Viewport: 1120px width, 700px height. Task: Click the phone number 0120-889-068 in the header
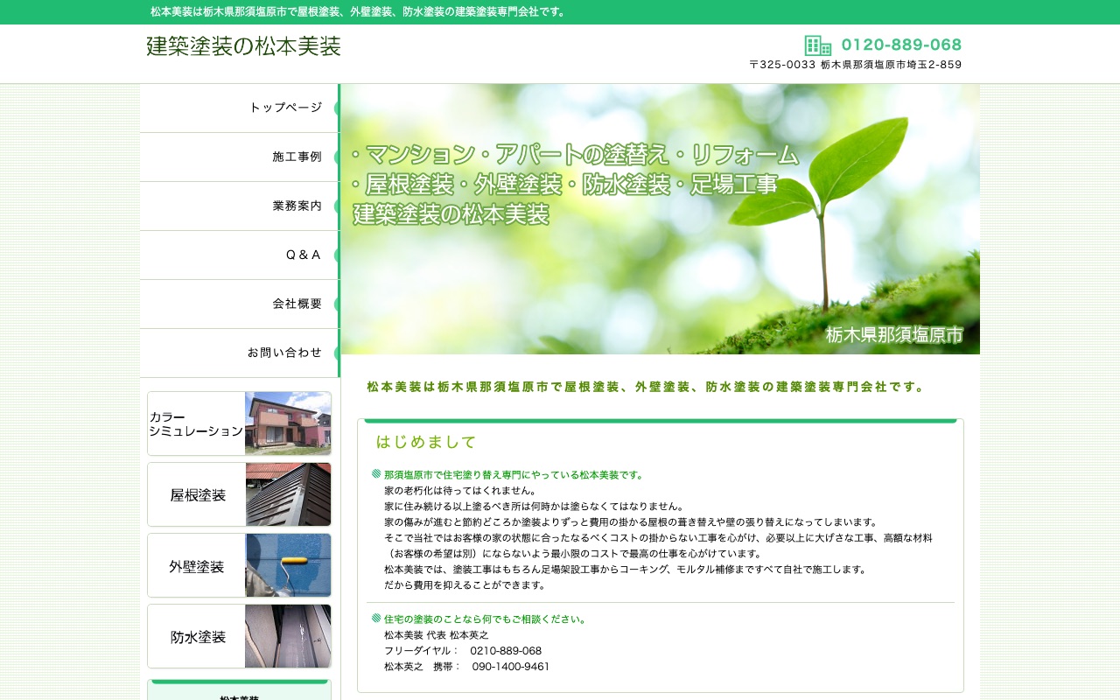tap(901, 45)
